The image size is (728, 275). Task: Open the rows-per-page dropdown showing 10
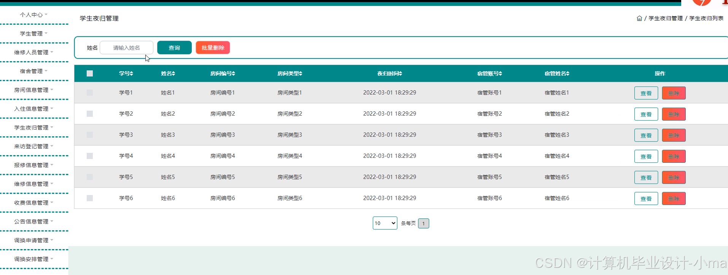click(385, 223)
